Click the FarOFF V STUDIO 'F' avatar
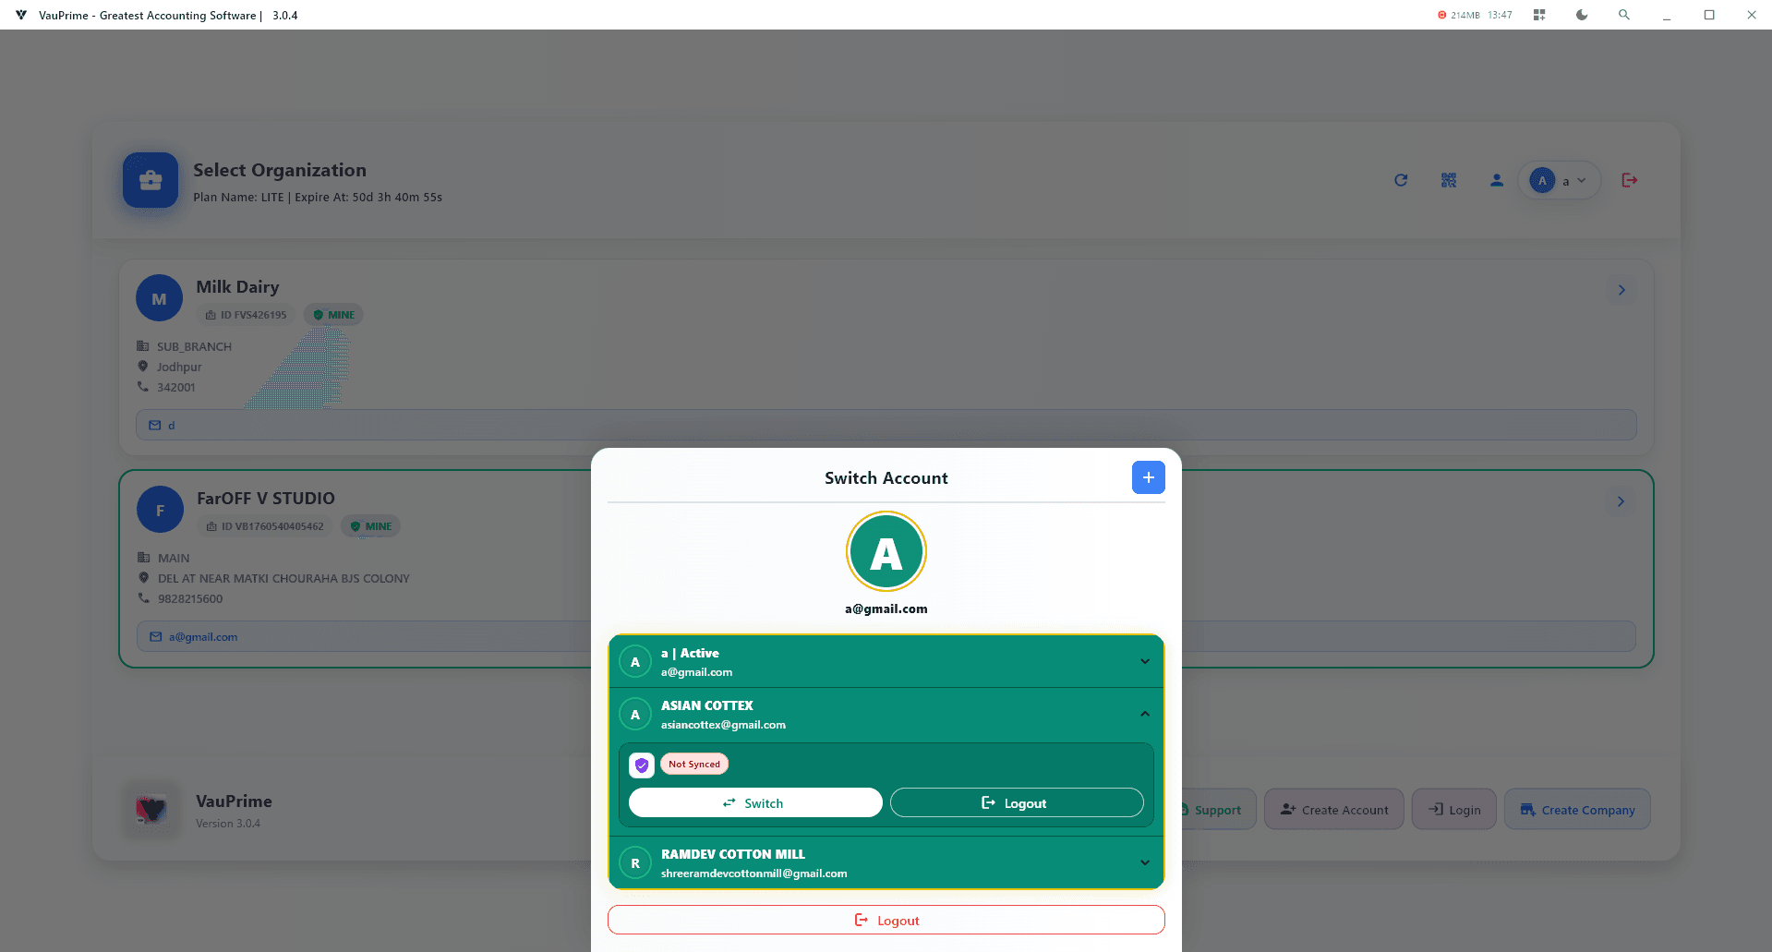 tap(160, 510)
